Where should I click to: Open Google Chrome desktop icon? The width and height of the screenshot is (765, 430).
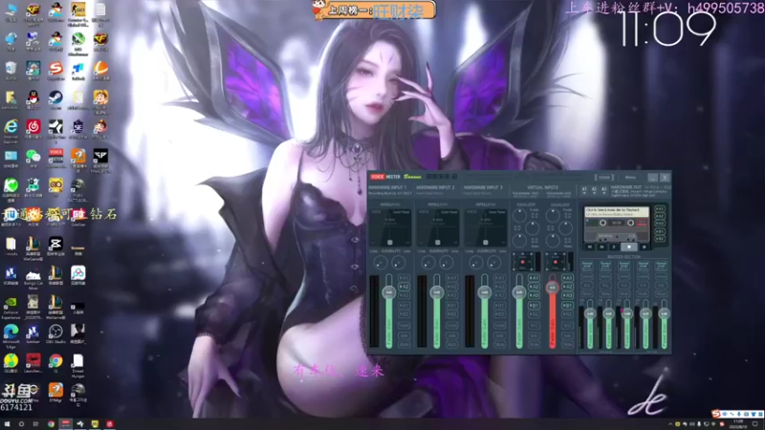pos(55,363)
